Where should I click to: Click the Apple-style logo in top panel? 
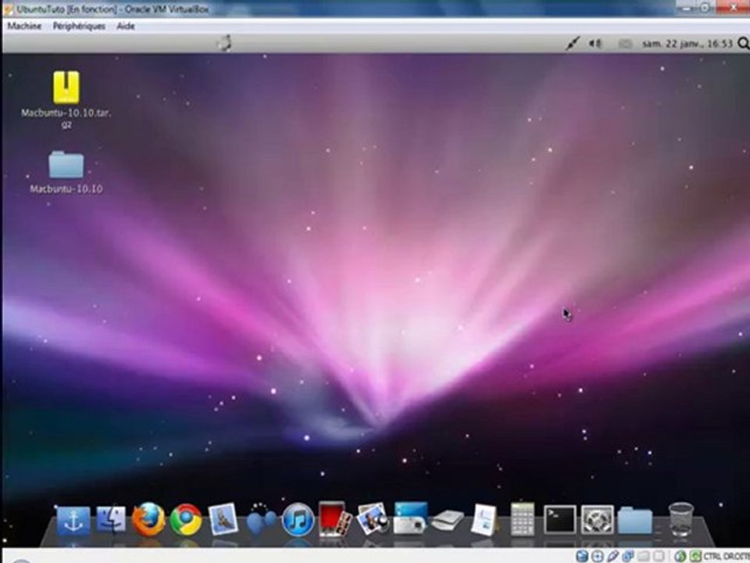pos(224,43)
